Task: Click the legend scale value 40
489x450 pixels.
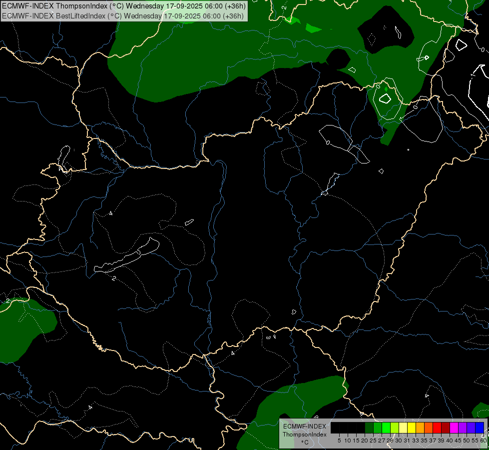Action: pos(450,440)
